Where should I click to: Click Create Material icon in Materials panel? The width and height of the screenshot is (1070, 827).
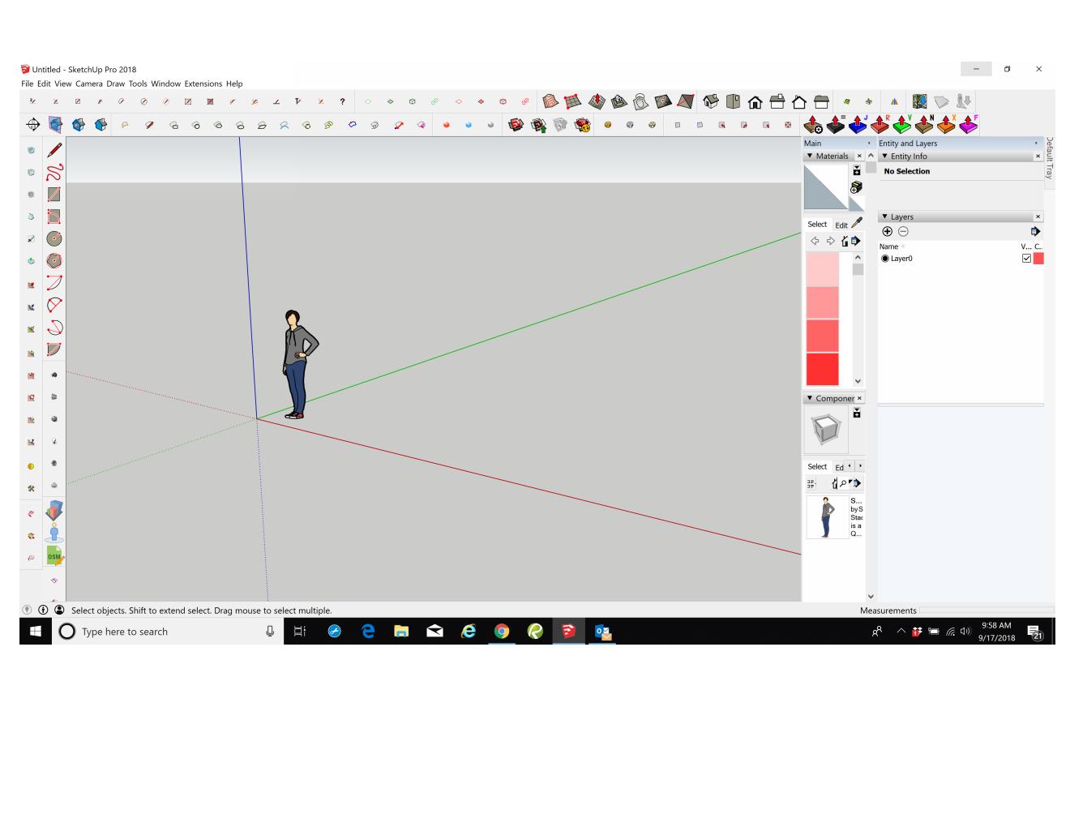pyautogui.click(x=856, y=187)
